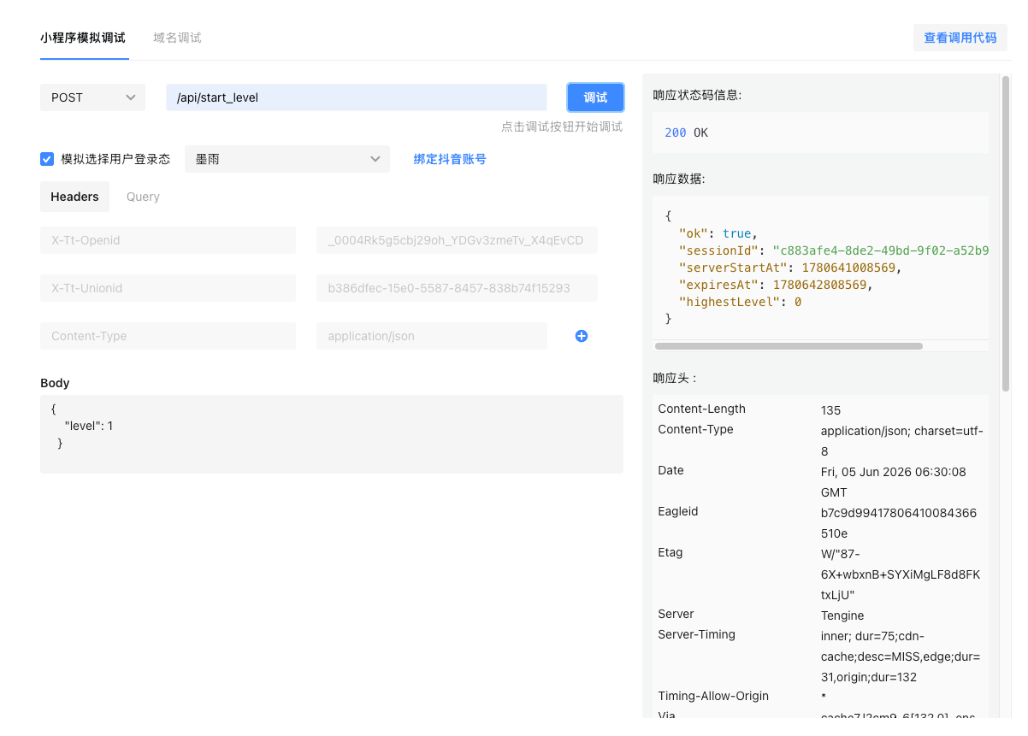Select the Query tab
The height and width of the screenshot is (736, 1028).
[x=143, y=197]
